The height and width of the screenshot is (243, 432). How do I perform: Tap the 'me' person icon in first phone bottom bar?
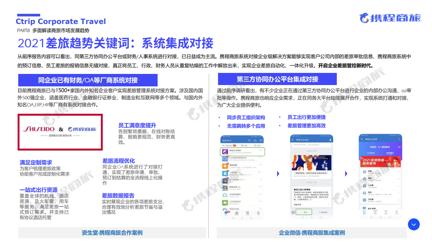point(258,213)
